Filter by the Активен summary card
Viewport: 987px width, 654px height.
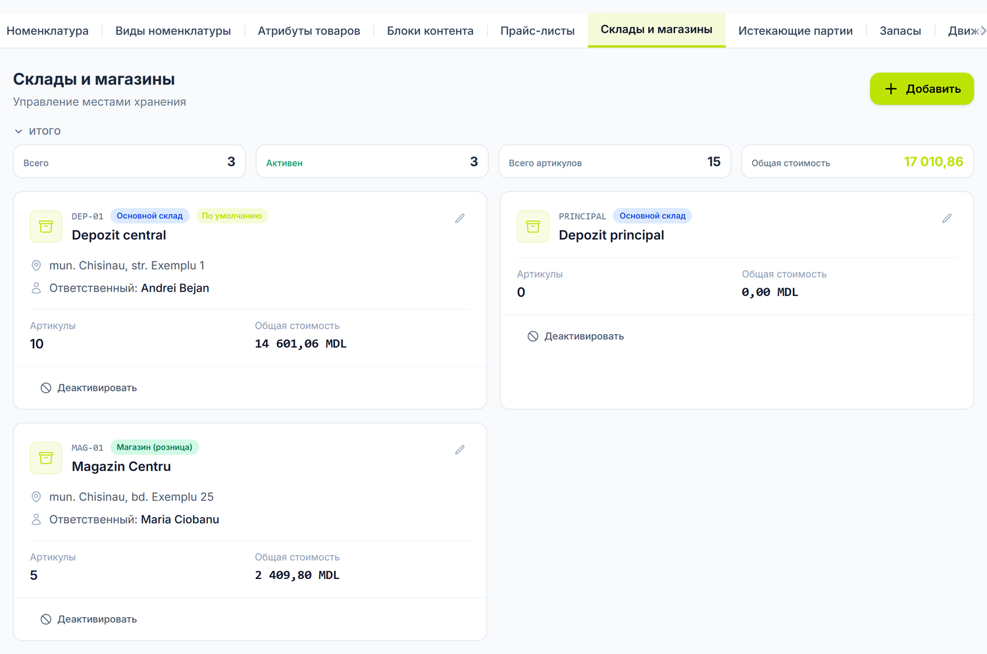pyautogui.click(x=372, y=162)
